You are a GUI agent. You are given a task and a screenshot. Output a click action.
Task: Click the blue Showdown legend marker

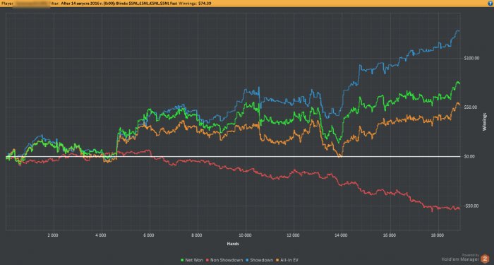click(248, 260)
